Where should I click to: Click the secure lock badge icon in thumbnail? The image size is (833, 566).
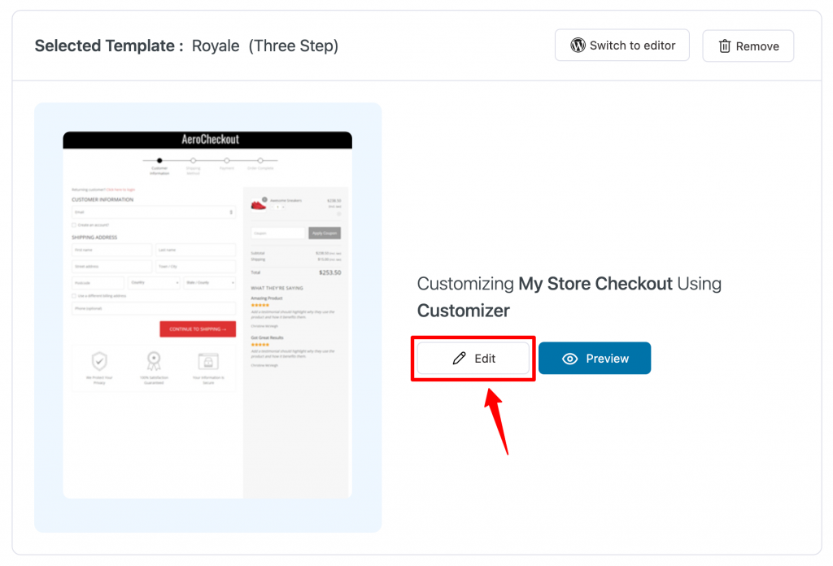(208, 362)
